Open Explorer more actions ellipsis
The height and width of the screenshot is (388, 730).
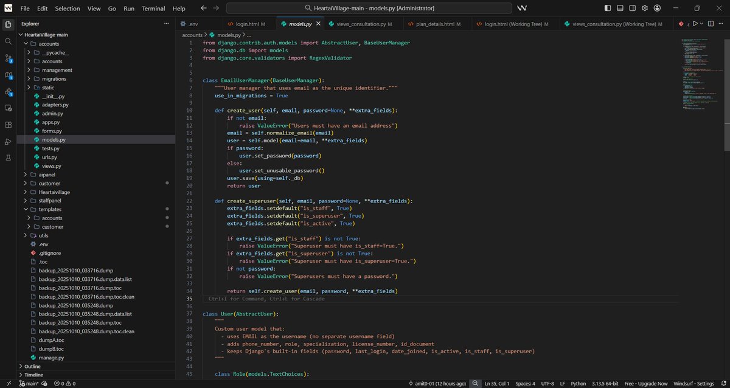166,24
